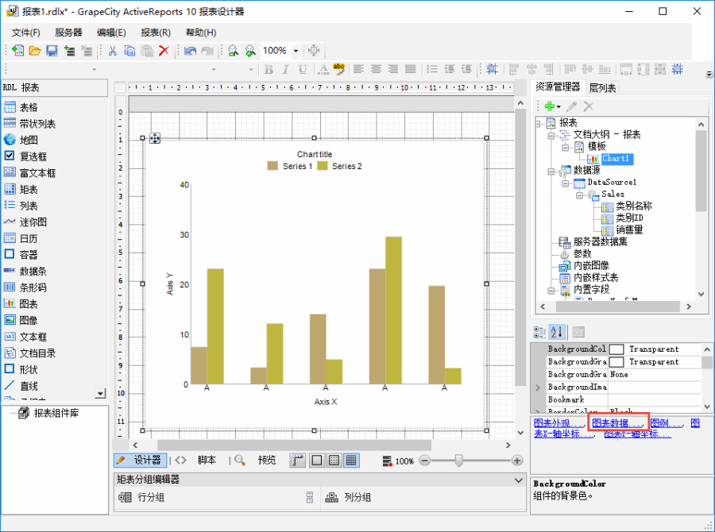
Task: Select the 销售量 field in tree
Action: point(629,229)
